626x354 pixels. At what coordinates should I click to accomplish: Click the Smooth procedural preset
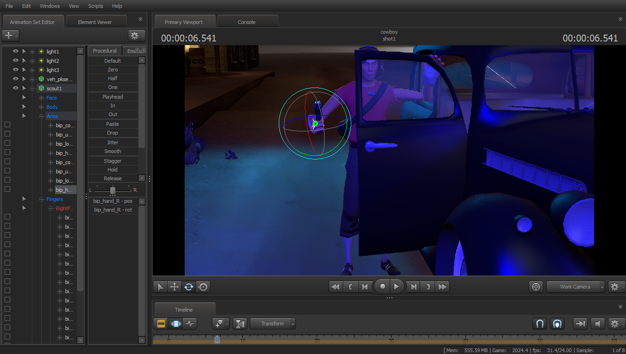click(113, 151)
